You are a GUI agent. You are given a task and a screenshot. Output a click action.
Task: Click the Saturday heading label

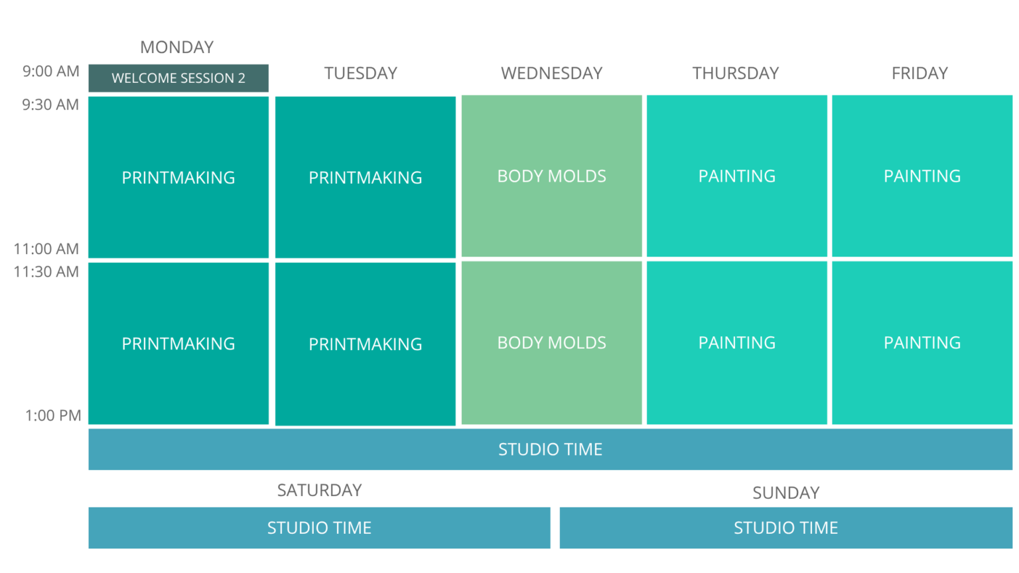[x=319, y=490]
